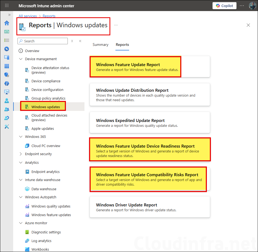The height and width of the screenshot is (252, 258).
Task: Open Users icon in the left rail
Action: tap(7, 101)
